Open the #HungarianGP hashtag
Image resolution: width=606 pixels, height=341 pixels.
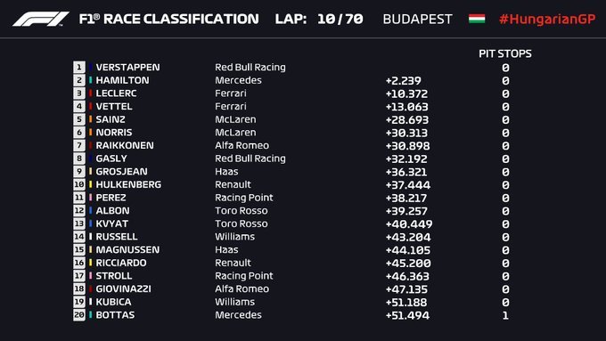tap(547, 19)
